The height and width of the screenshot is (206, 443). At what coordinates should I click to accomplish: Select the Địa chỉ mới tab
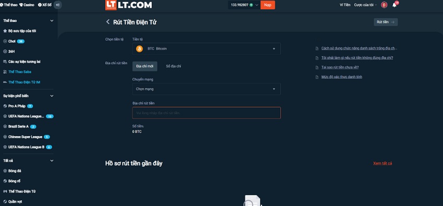[145, 66]
